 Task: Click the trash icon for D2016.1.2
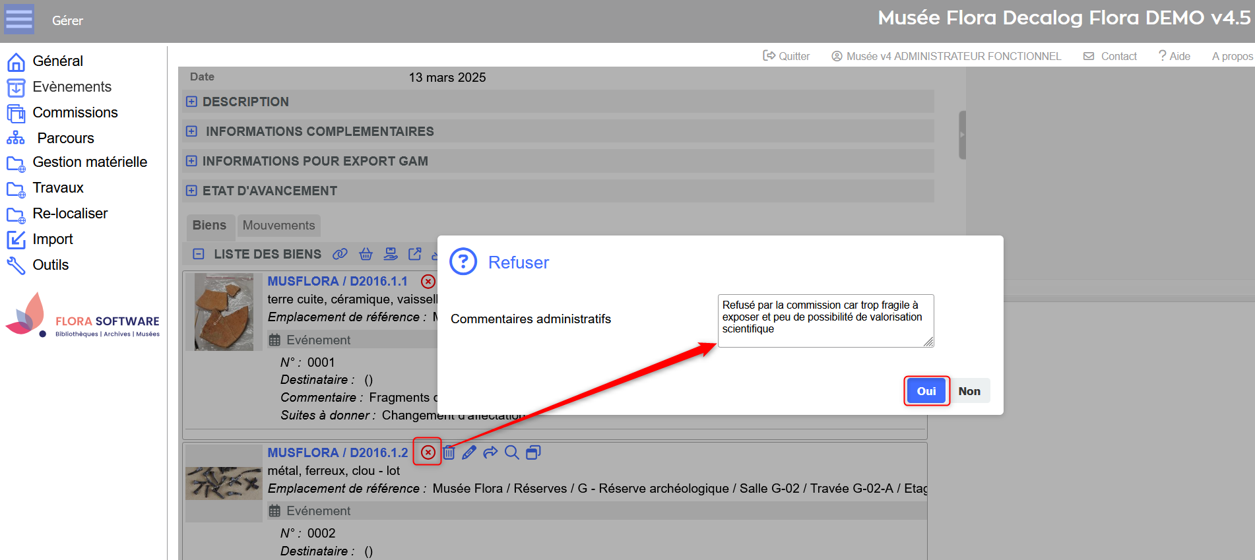click(449, 452)
